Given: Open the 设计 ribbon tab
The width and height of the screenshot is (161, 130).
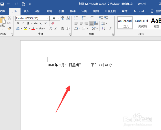Looking at the screenshot, I should point(38,11).
